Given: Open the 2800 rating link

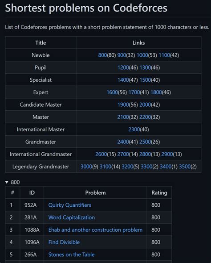Looking at the screenshot, I should 145,154.
